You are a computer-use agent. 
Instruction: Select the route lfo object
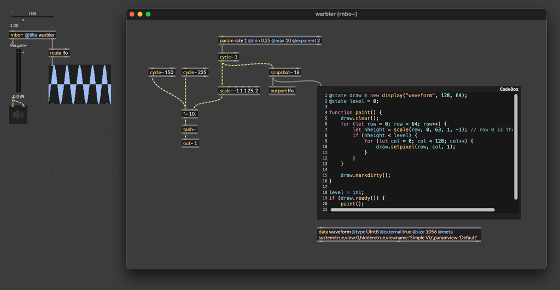(x=59, y=53)
